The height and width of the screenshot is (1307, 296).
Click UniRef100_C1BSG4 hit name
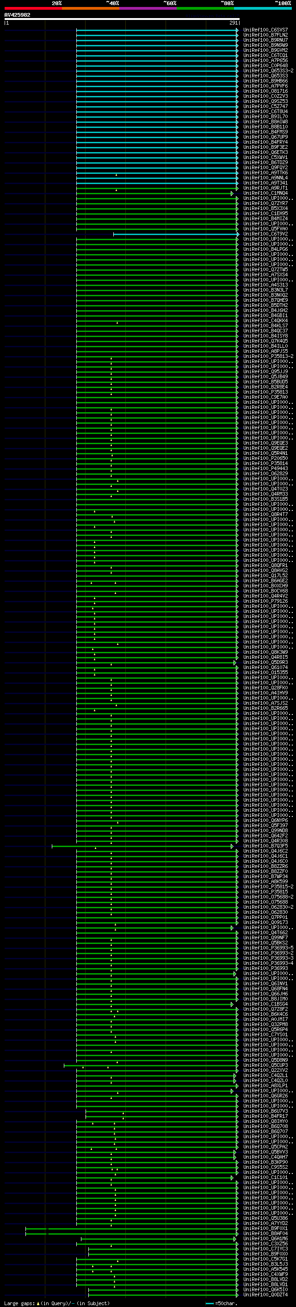265,1004
